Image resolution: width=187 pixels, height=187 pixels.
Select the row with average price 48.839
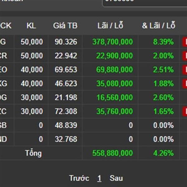click(x=93, y=125)
